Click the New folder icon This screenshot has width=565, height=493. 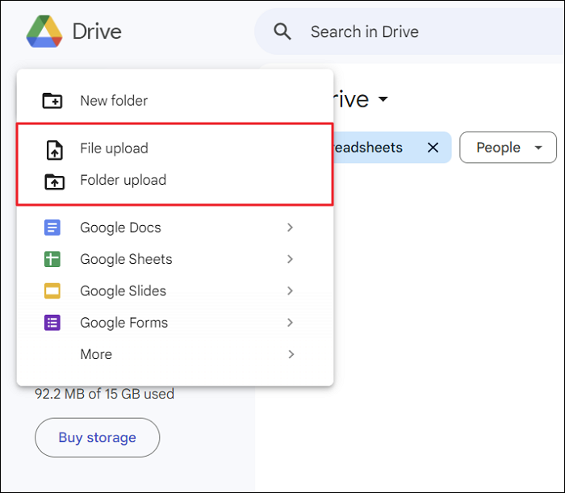coord(52,101)
